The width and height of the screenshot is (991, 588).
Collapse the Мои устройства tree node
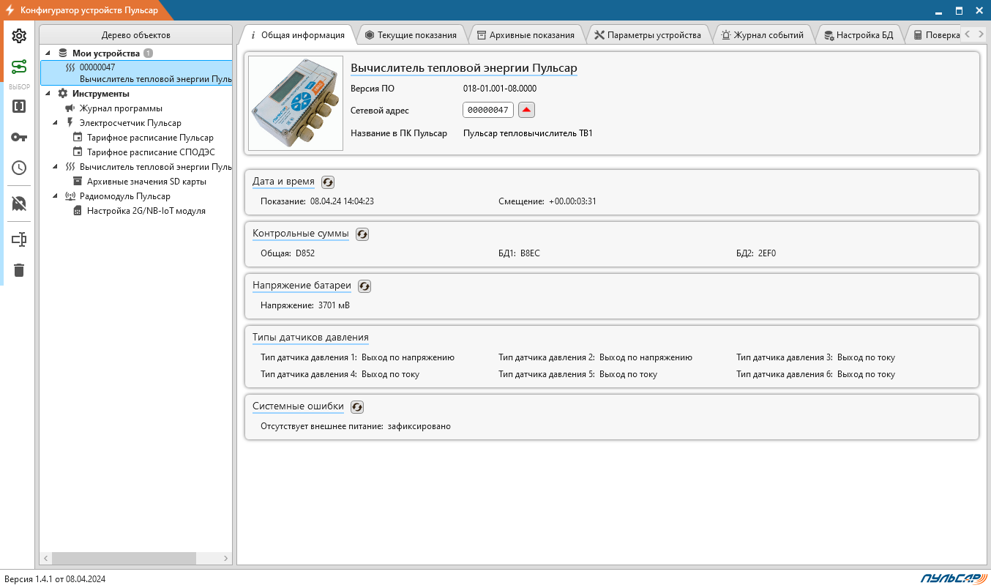click(x=48, y=53)
